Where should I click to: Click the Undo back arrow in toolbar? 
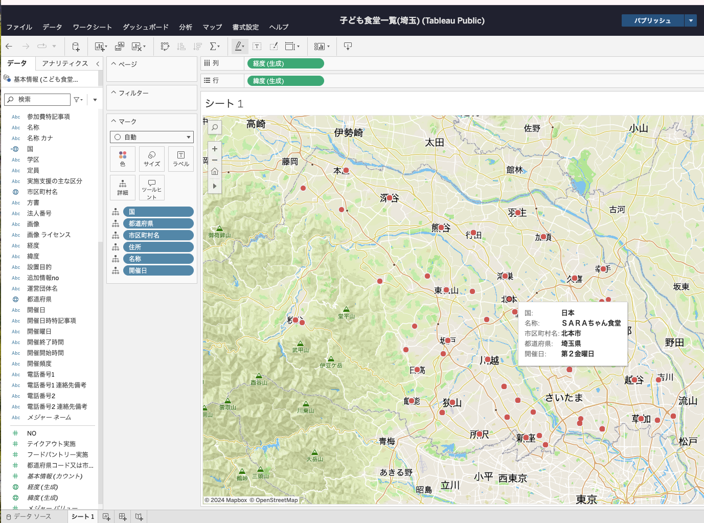[x=9, y=47]
